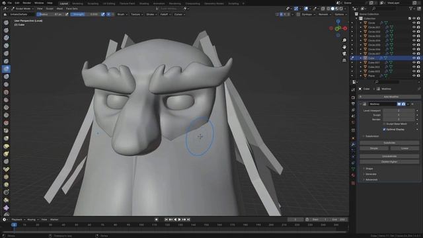
Task: Open the Mask menu
Action: (x=59, y=9)
